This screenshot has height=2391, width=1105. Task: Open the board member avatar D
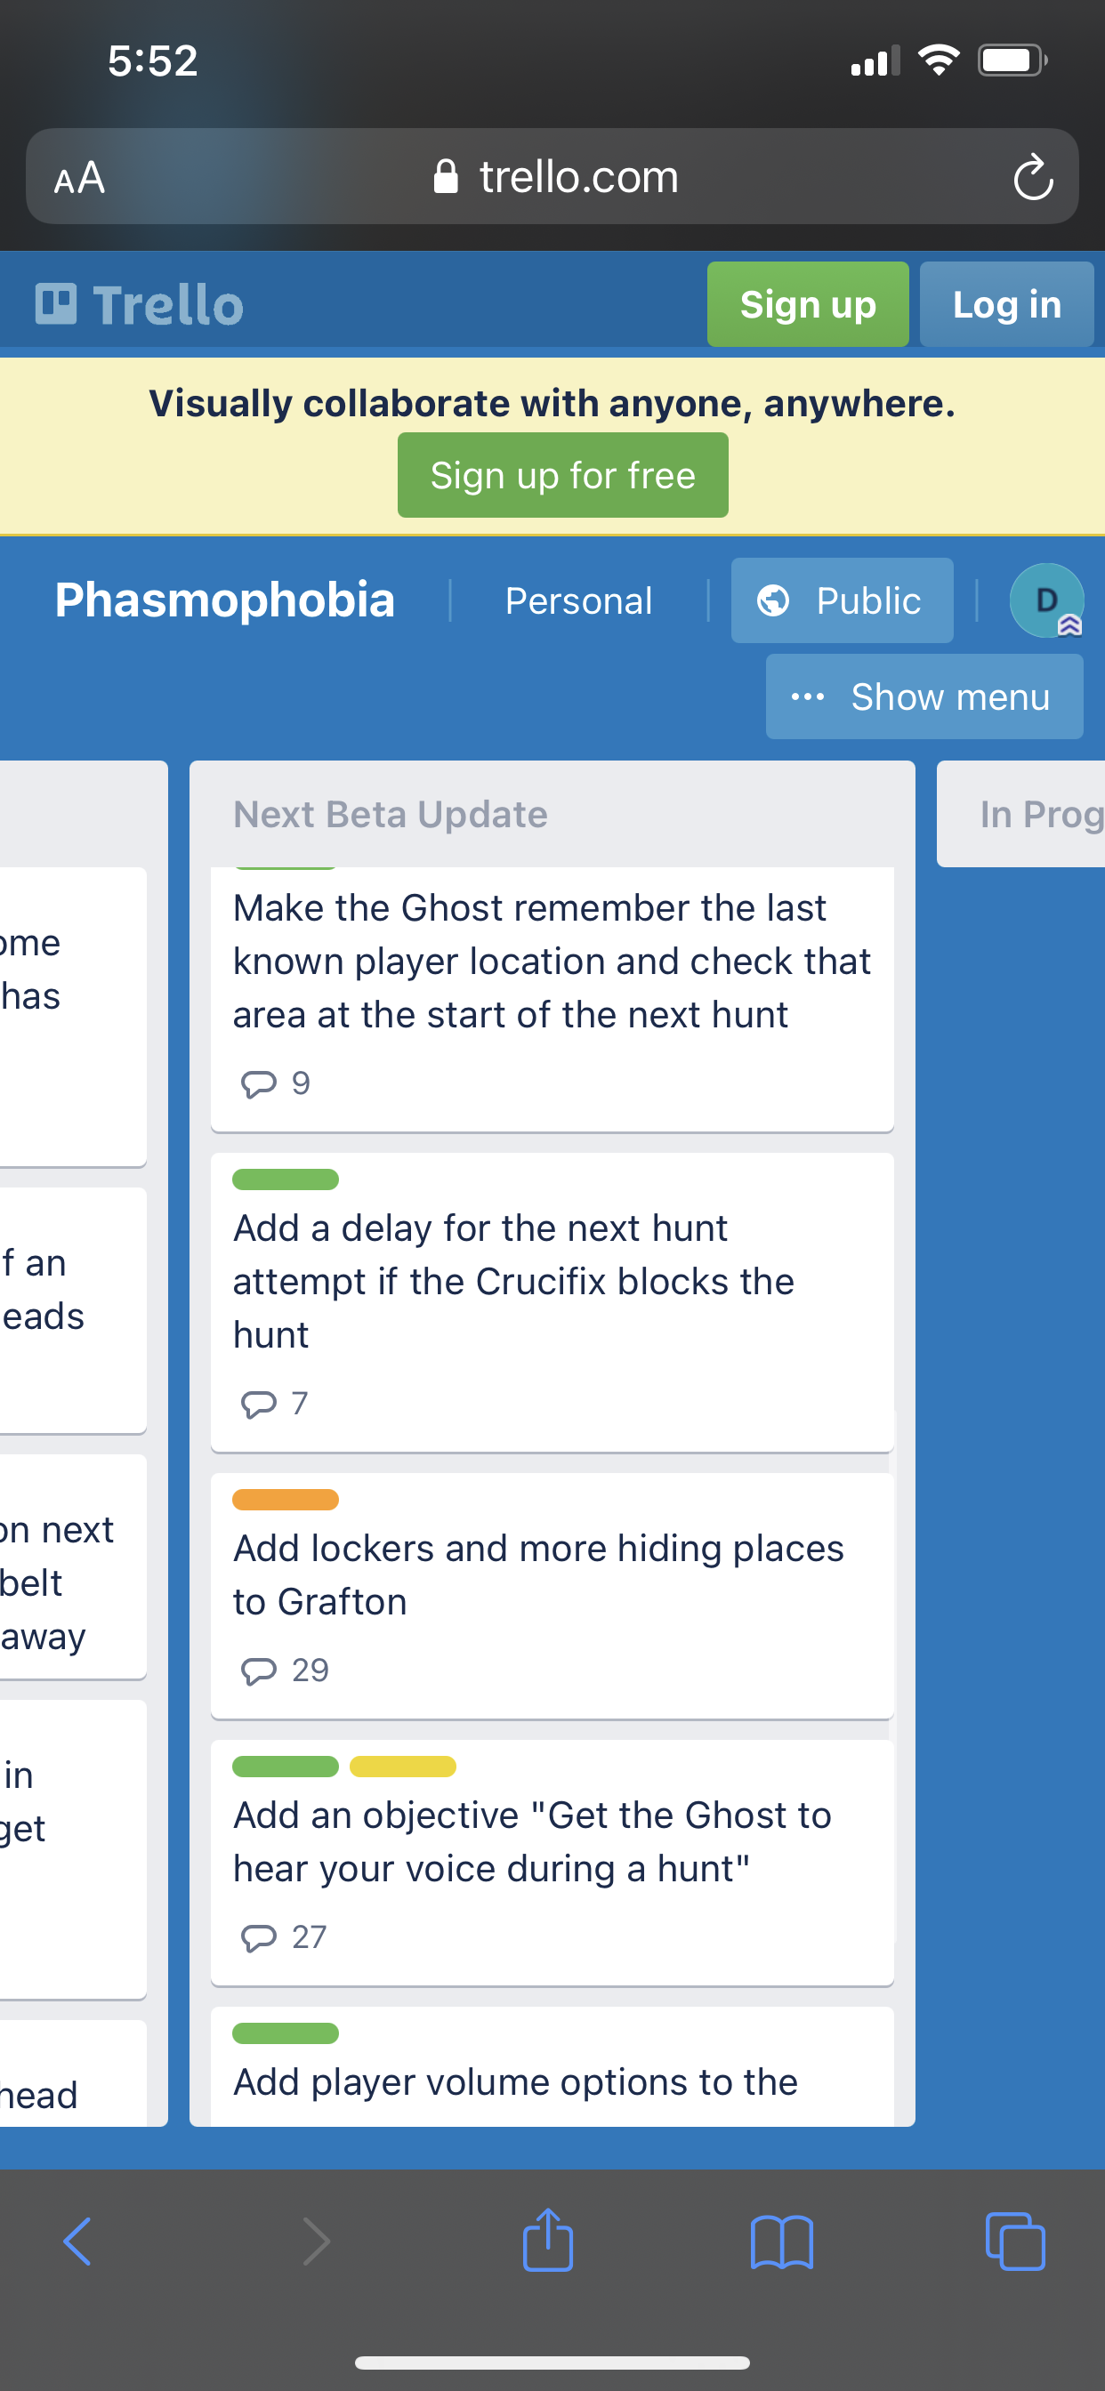pyautogui.click(x=1045, y=600)
